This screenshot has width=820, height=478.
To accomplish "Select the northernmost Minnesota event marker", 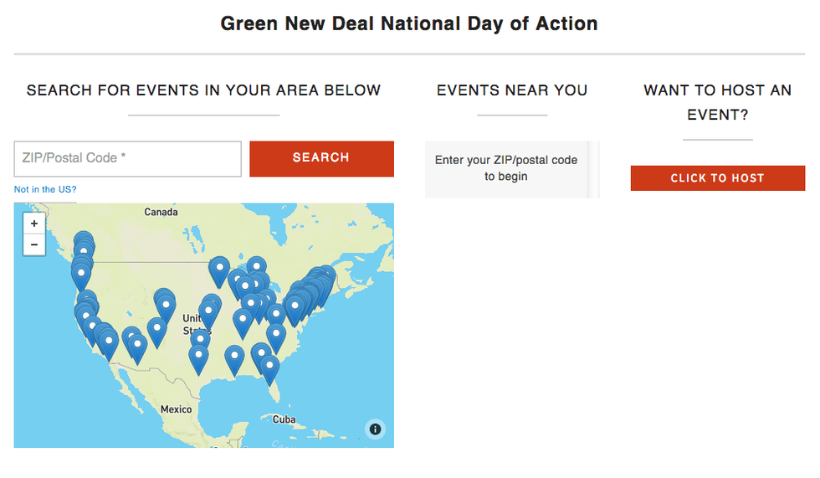I will click(219, 268).
